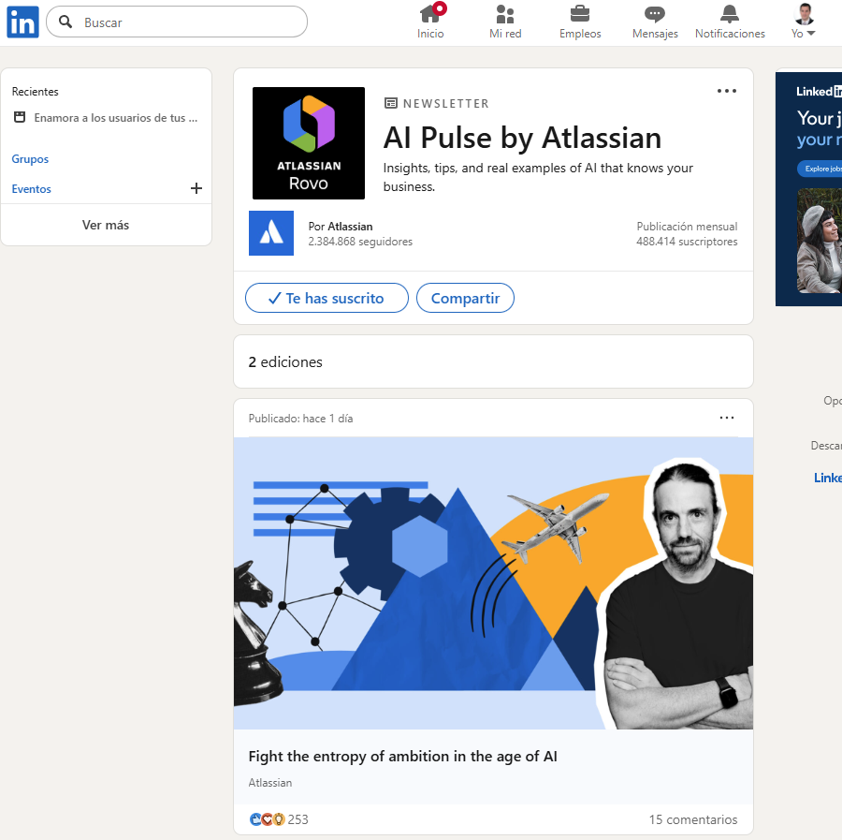The image size is (842, 840).
Task: Click the event icon beside Enamora item
Action: pyautogui.click(x=20, y=117)
